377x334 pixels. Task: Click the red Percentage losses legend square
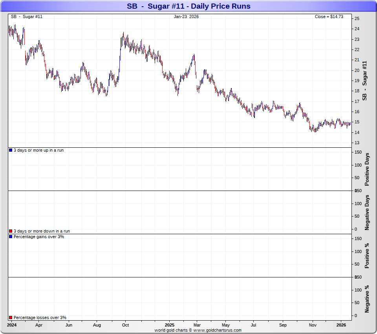pyautogui.click(x=11, y=317)
